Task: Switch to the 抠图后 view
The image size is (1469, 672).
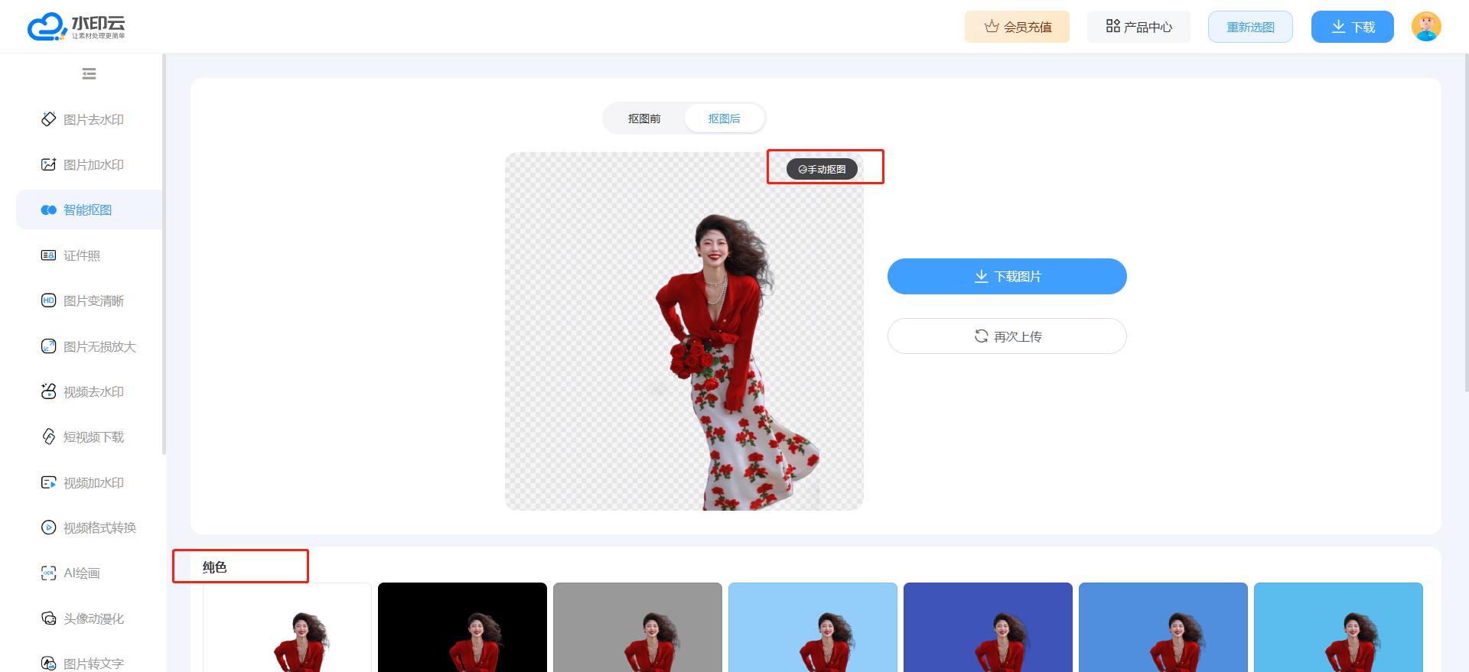Action: click(x=724, y=118)
